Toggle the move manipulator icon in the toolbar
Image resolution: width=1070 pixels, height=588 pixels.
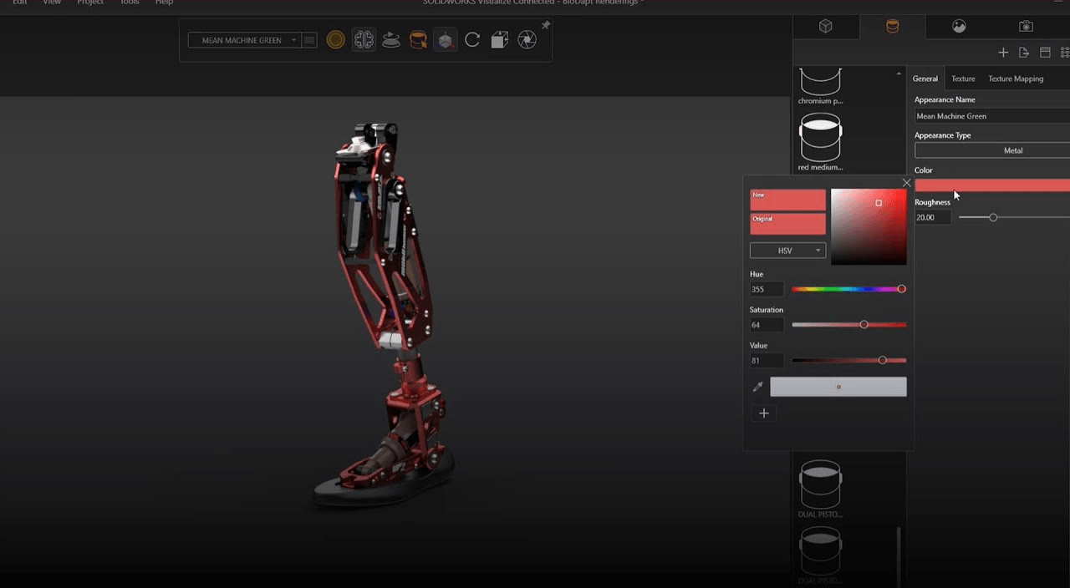click(x=446, y=39)
